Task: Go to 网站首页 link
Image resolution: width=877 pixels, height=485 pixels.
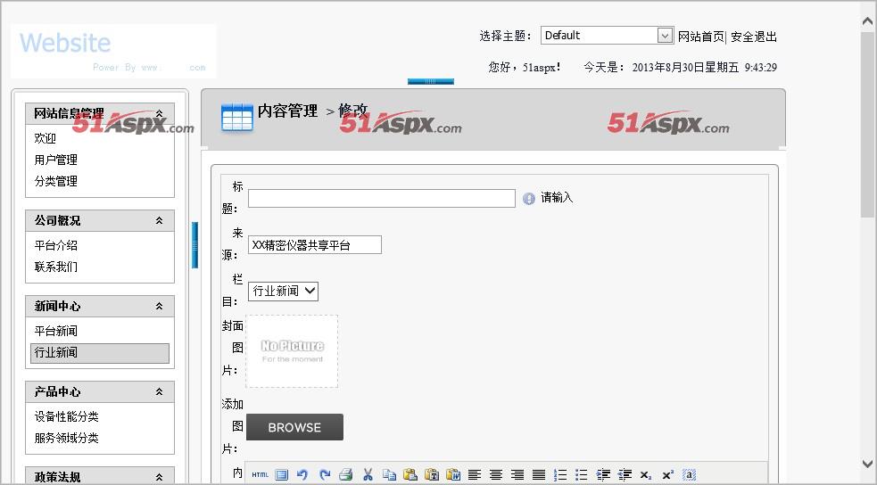Action: click(x=701, y=37)
